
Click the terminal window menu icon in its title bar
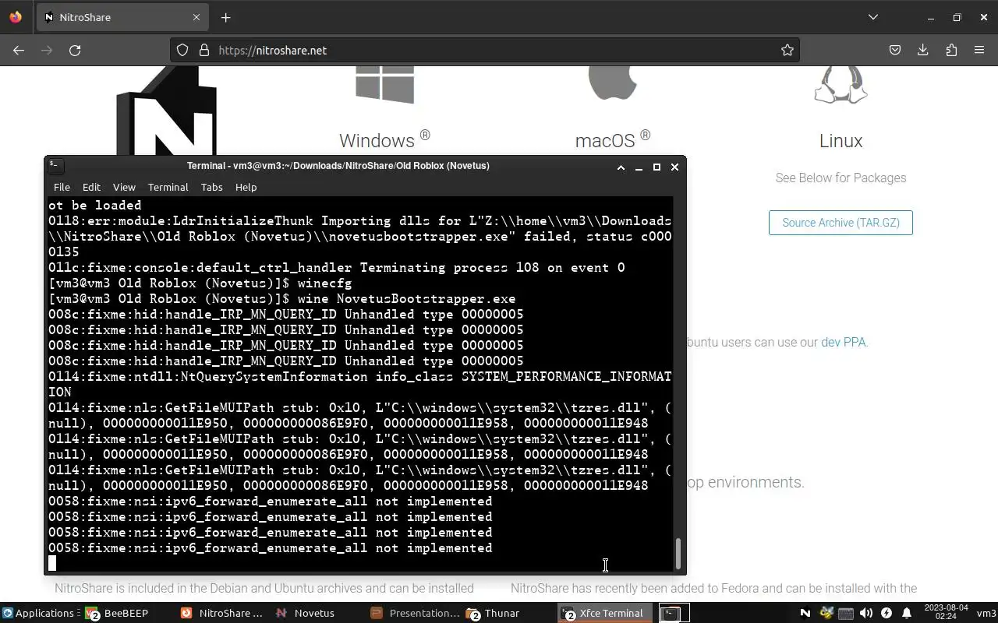(55, 165)
